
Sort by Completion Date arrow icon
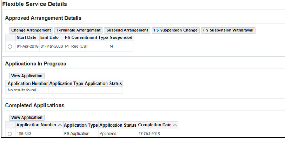coord(175,125)
